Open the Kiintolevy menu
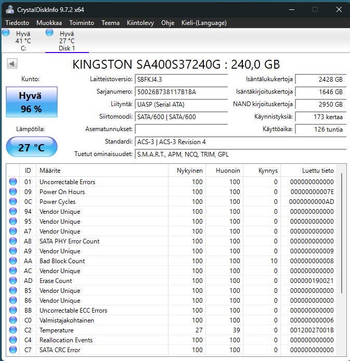 point(140,23)
